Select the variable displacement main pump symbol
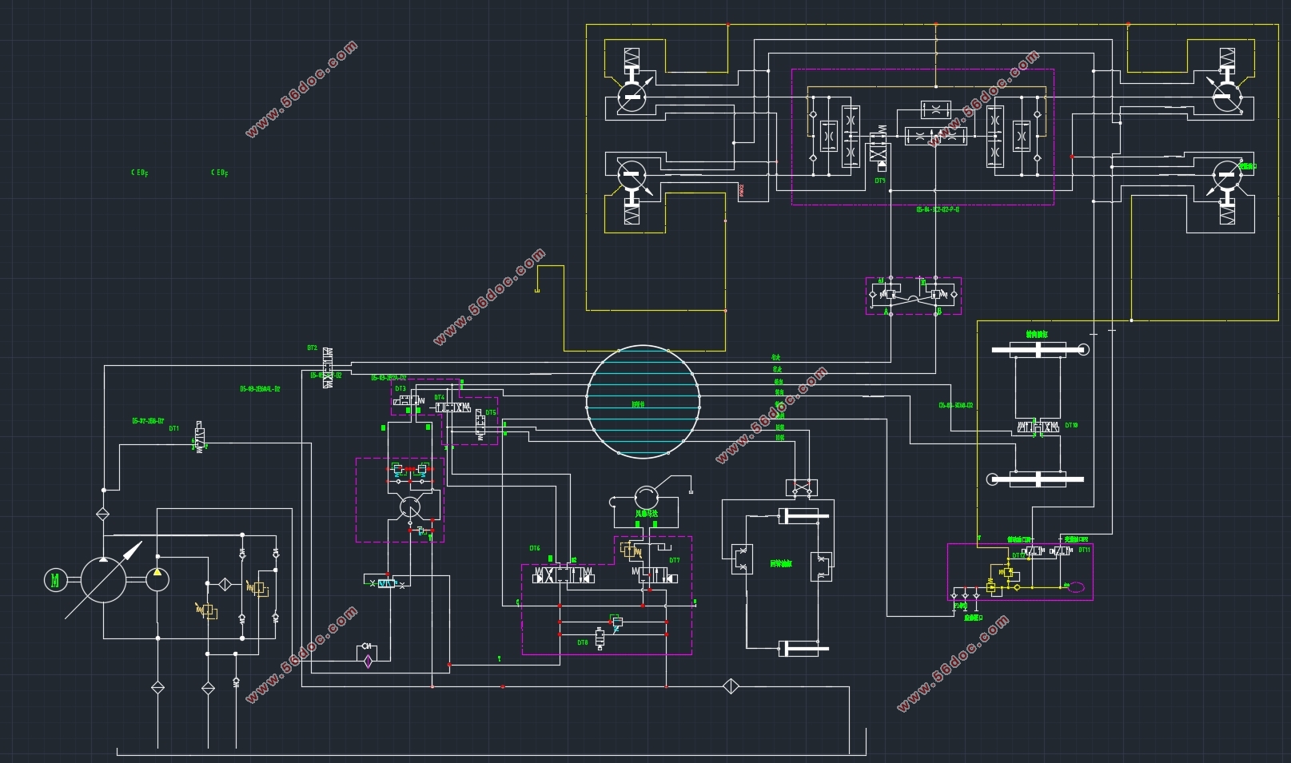Viewport: 1291px width, 763px height. click(x=103, y=580)
